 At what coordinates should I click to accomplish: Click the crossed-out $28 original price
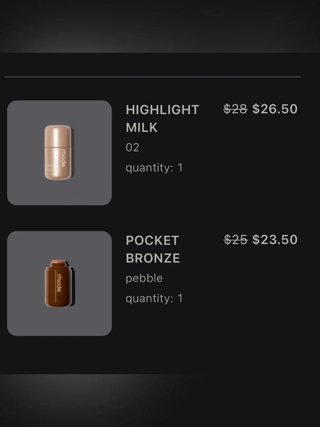pos(236,109)
